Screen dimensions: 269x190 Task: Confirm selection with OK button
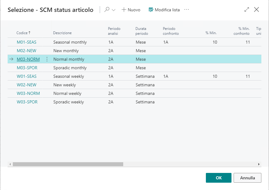(x=218, y=178)
